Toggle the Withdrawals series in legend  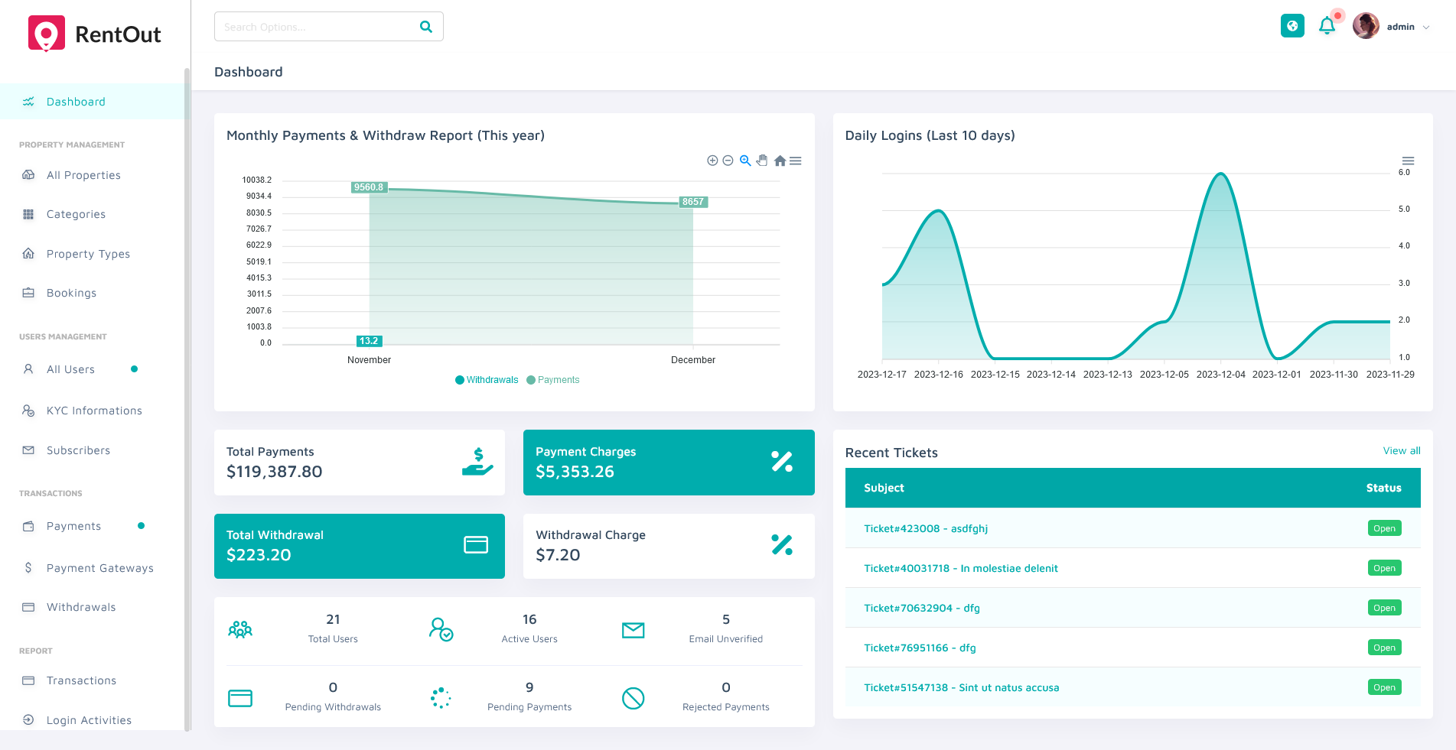coord(487,380)
